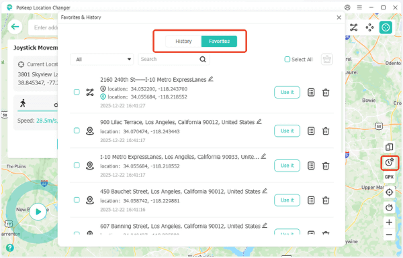
Task: Use it for 450 Bauchet Street
Action: [287, 200]
